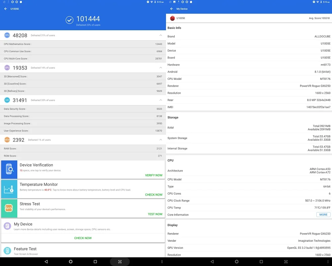The image size is (332, 266).
Task: Collapse the CPU score section
Action: pos(161,35)
